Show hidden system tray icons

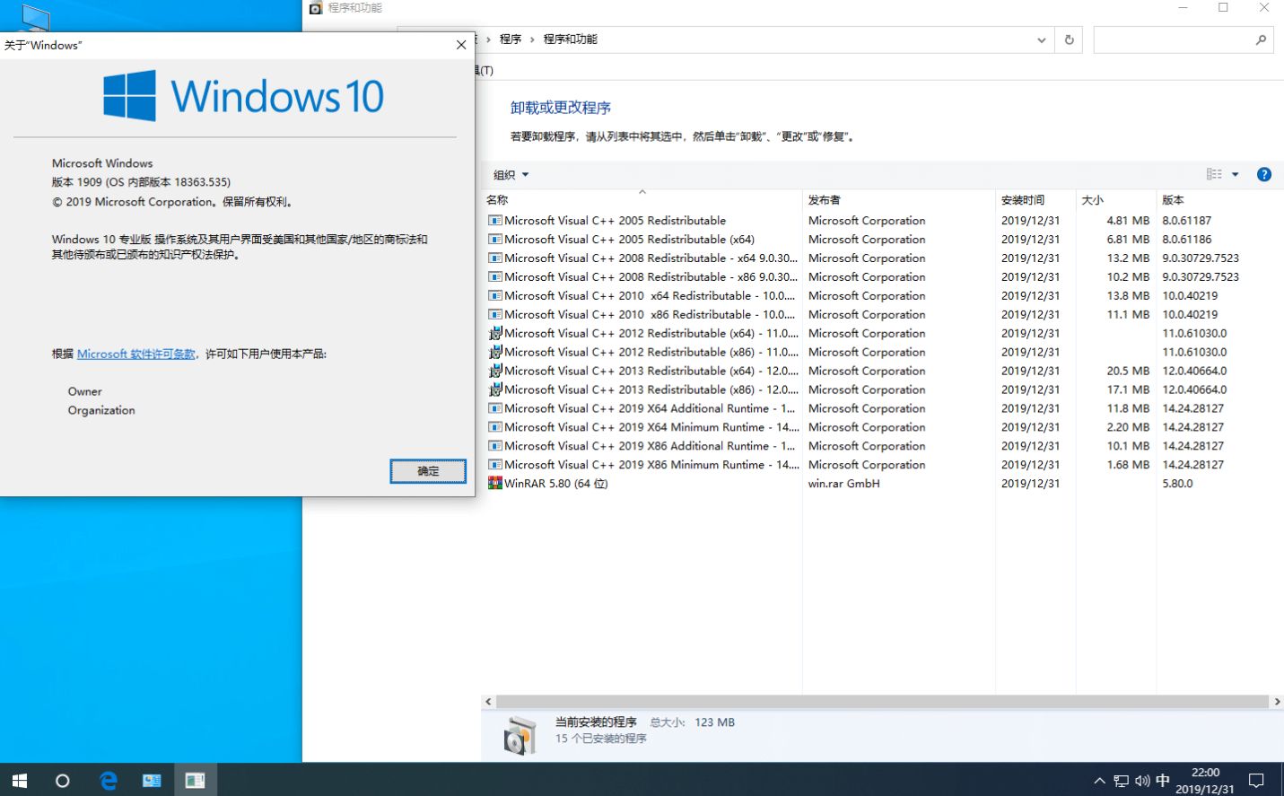click(x=1099, y=781)
